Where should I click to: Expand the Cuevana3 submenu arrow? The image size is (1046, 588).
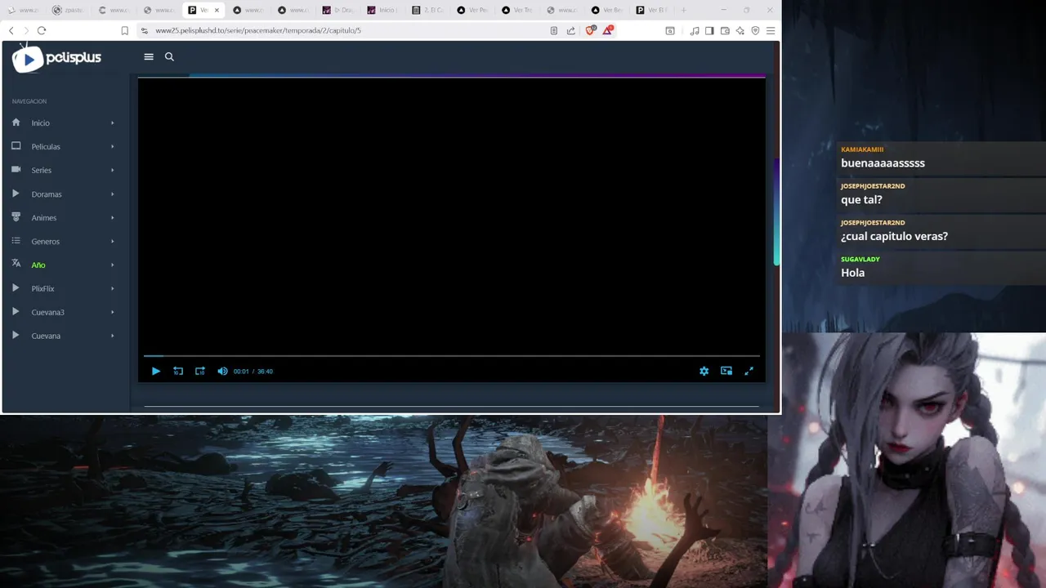click(113, 312)
